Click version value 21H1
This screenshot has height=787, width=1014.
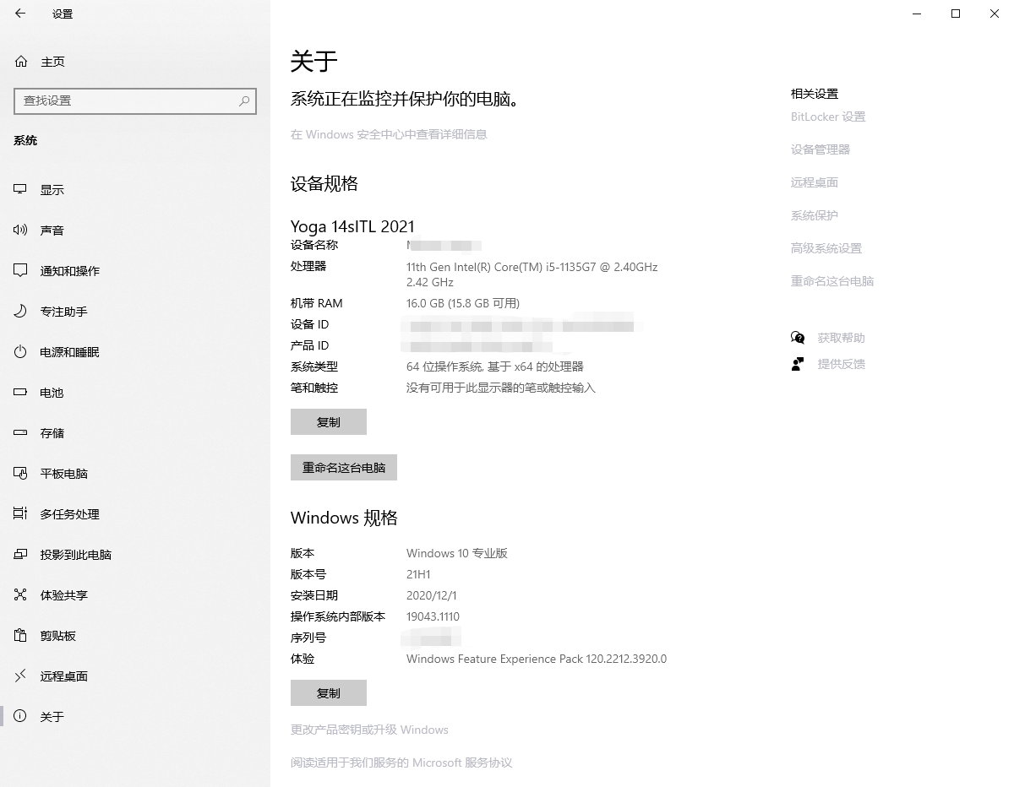(x=418, y=574)
